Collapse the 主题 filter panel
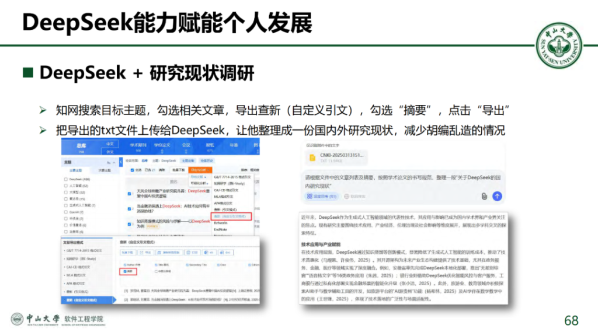Screen dimensions: 598x336 click(x=113, y=163)
